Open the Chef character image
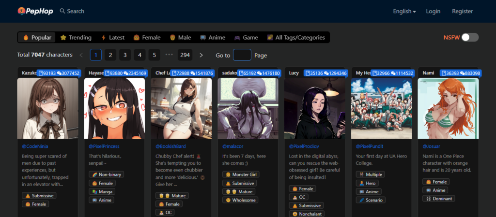This screenshot has width=496, height=217. point(181,108)
